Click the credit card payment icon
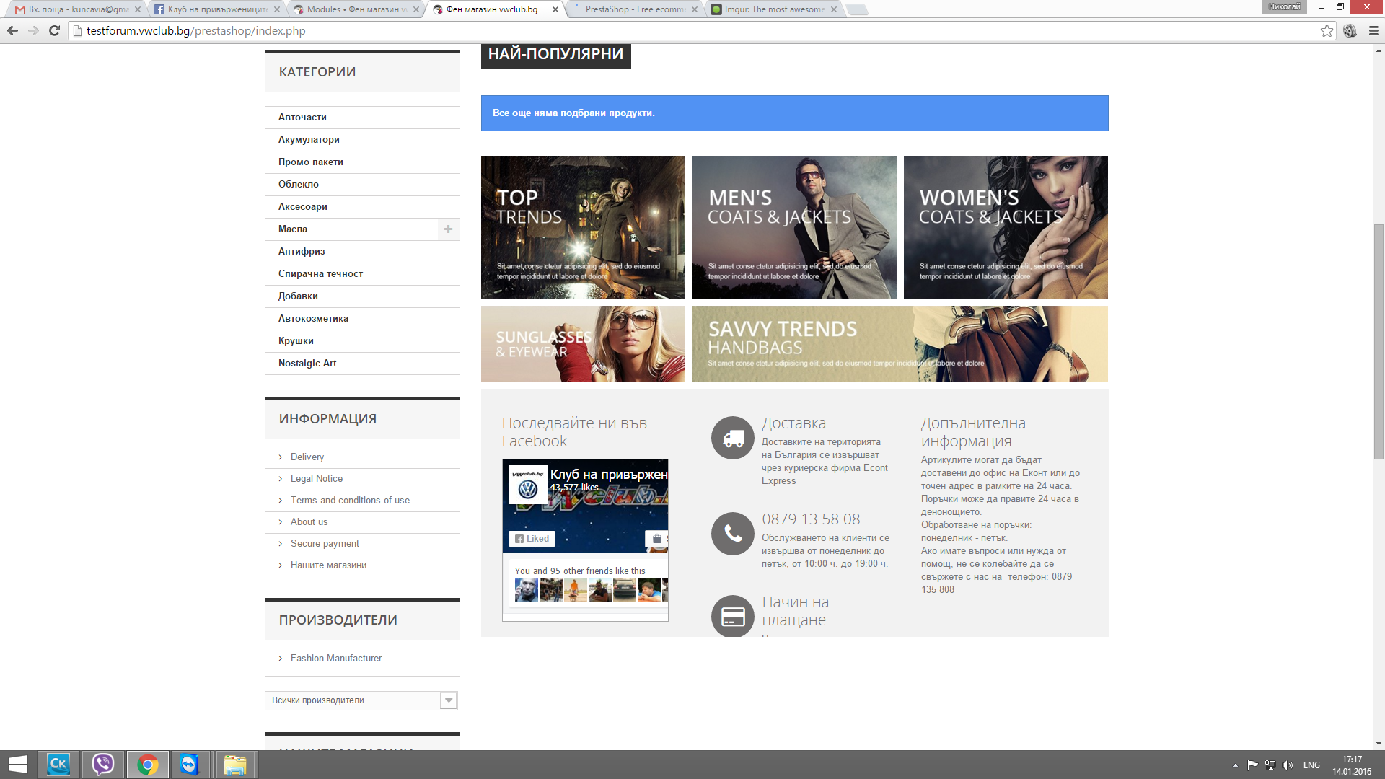 [733, 617]
